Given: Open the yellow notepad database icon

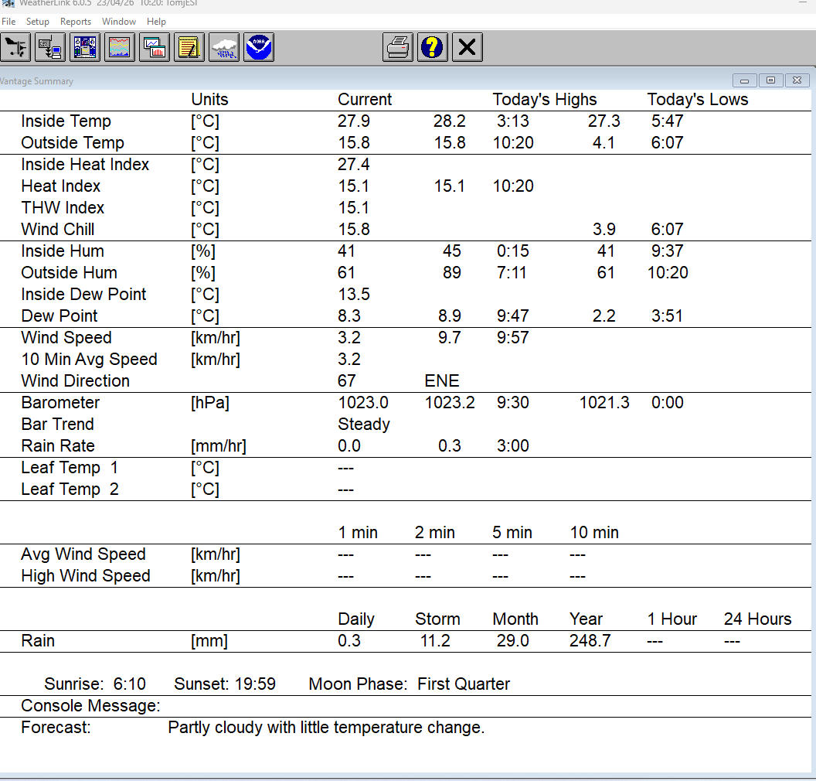Looking at the screenshot, I should pos(189,48).
